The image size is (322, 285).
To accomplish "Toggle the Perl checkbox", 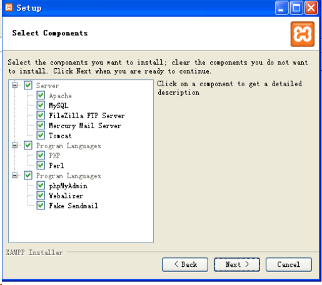I will 41,165.
